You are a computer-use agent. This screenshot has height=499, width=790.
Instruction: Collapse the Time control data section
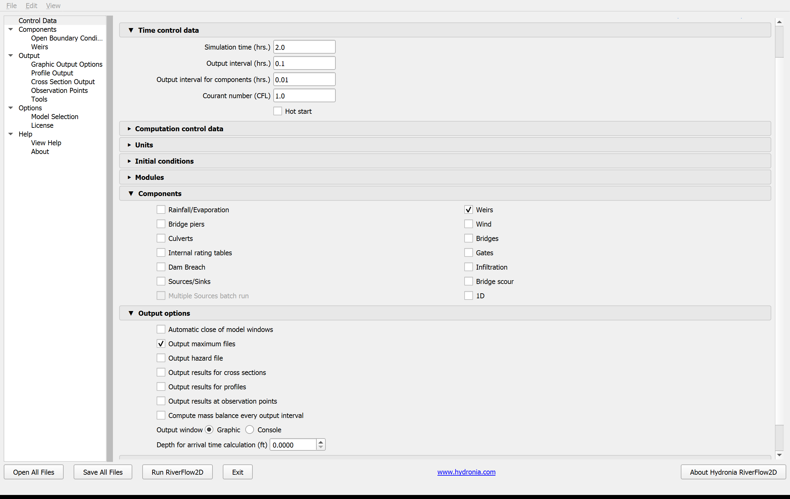(x=131, y=30)
